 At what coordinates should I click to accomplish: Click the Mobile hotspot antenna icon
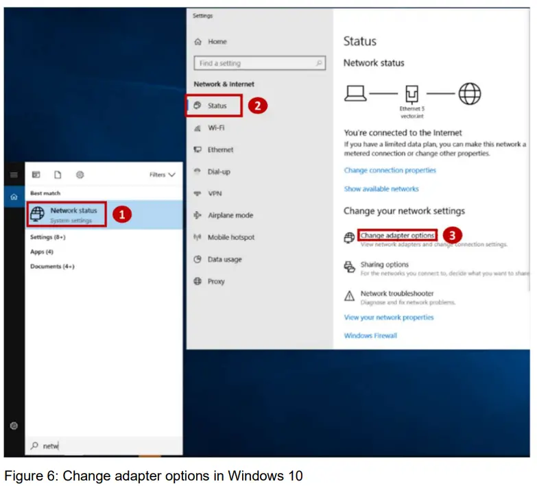pyautogui.click(x=198, y=237)
